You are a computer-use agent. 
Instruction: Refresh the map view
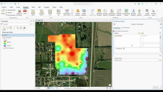110,88
